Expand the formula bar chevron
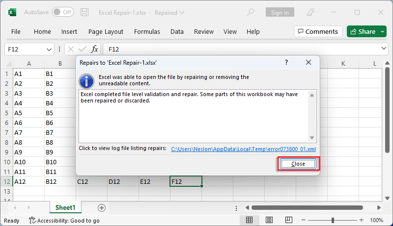This screenshot has height=226, width=393. (x=384, y=49)
